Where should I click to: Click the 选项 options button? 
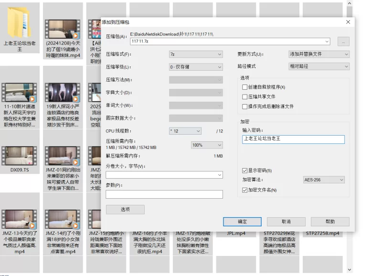[125, 209]
